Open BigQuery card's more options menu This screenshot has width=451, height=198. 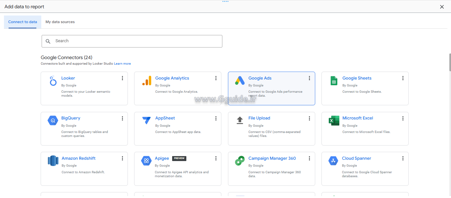(122, 118)
